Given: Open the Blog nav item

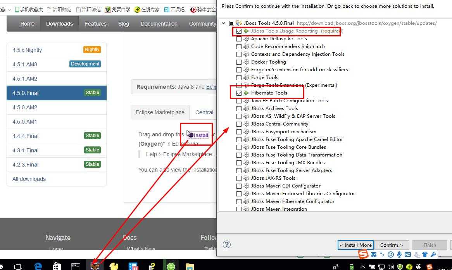Looking at the screenshot, I should pyautogui.click(x=123, y=24).
